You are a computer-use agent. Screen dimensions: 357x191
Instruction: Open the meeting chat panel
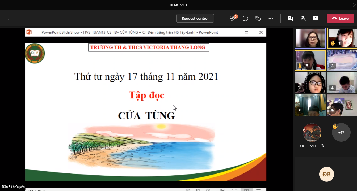(245, 18)
